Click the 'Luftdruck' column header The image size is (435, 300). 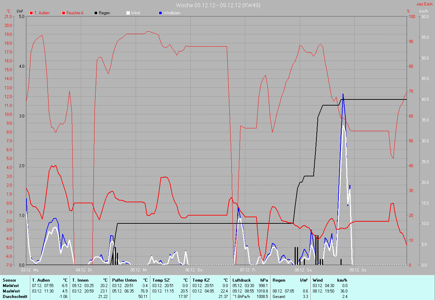[x=242, y=280]
